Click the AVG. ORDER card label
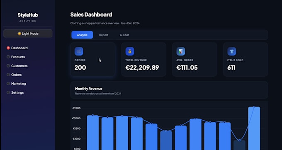Screen dimensions: 282x150 pyautogui.click(x=185, y=60)
